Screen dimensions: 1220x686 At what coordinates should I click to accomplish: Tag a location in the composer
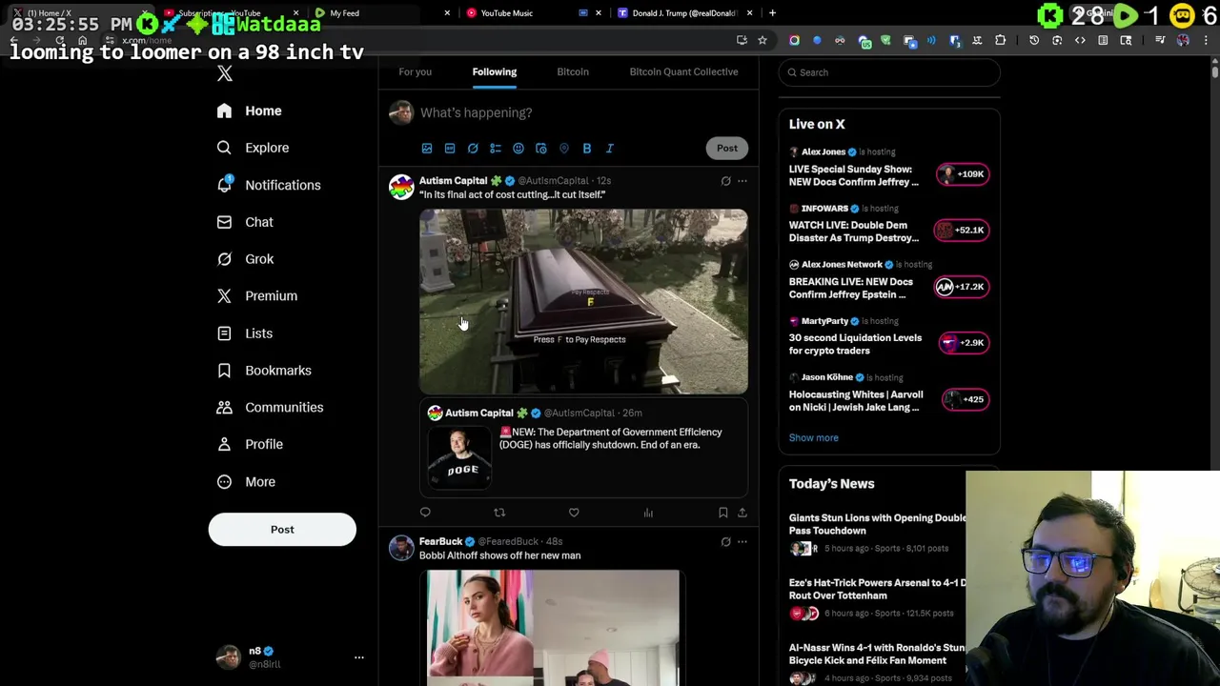[564, 149]
